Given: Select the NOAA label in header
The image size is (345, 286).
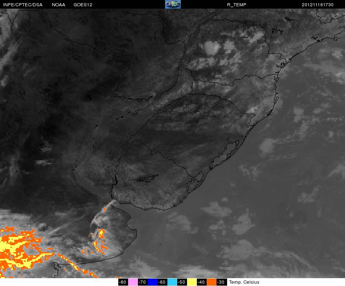Looking at the screenshot, I should [x=59, y=5].
